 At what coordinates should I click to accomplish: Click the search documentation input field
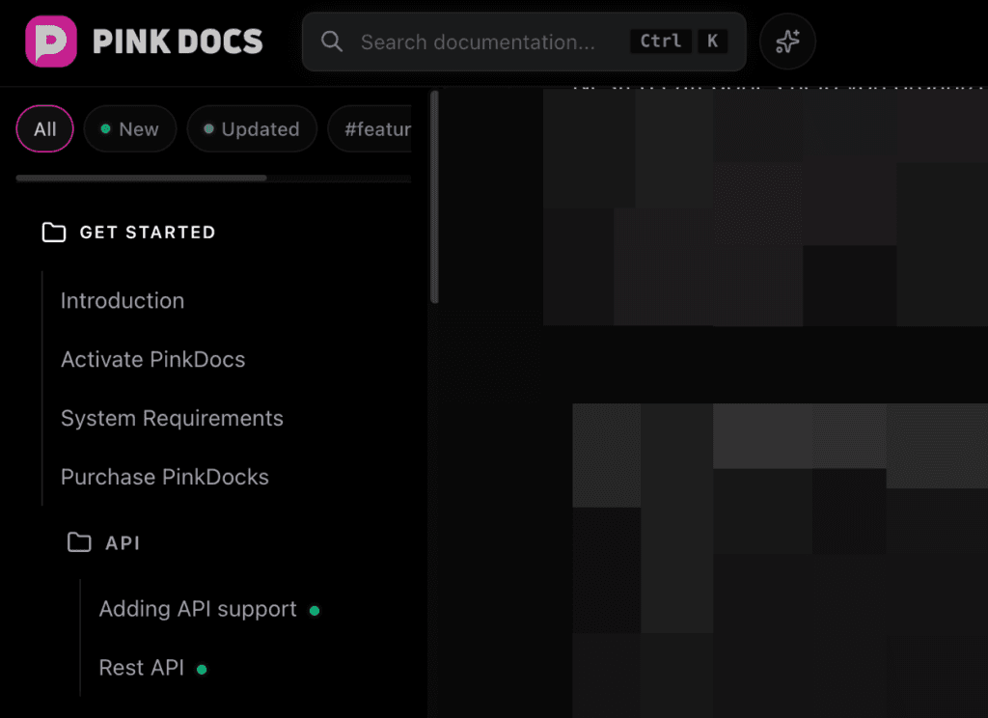coord(482,41)
